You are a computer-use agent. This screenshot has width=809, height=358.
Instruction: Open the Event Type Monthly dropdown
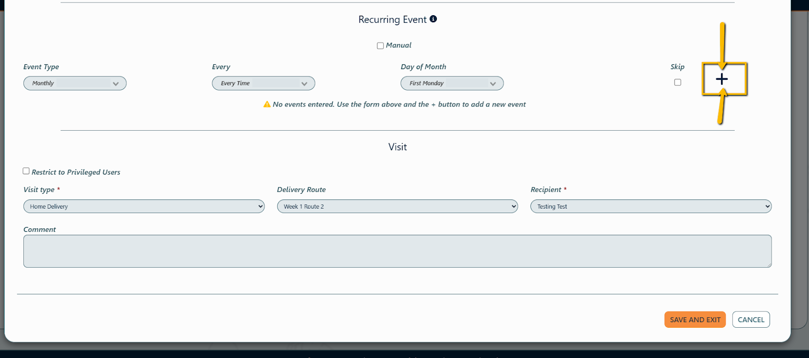pyautogui.click(x=75, y=83)
